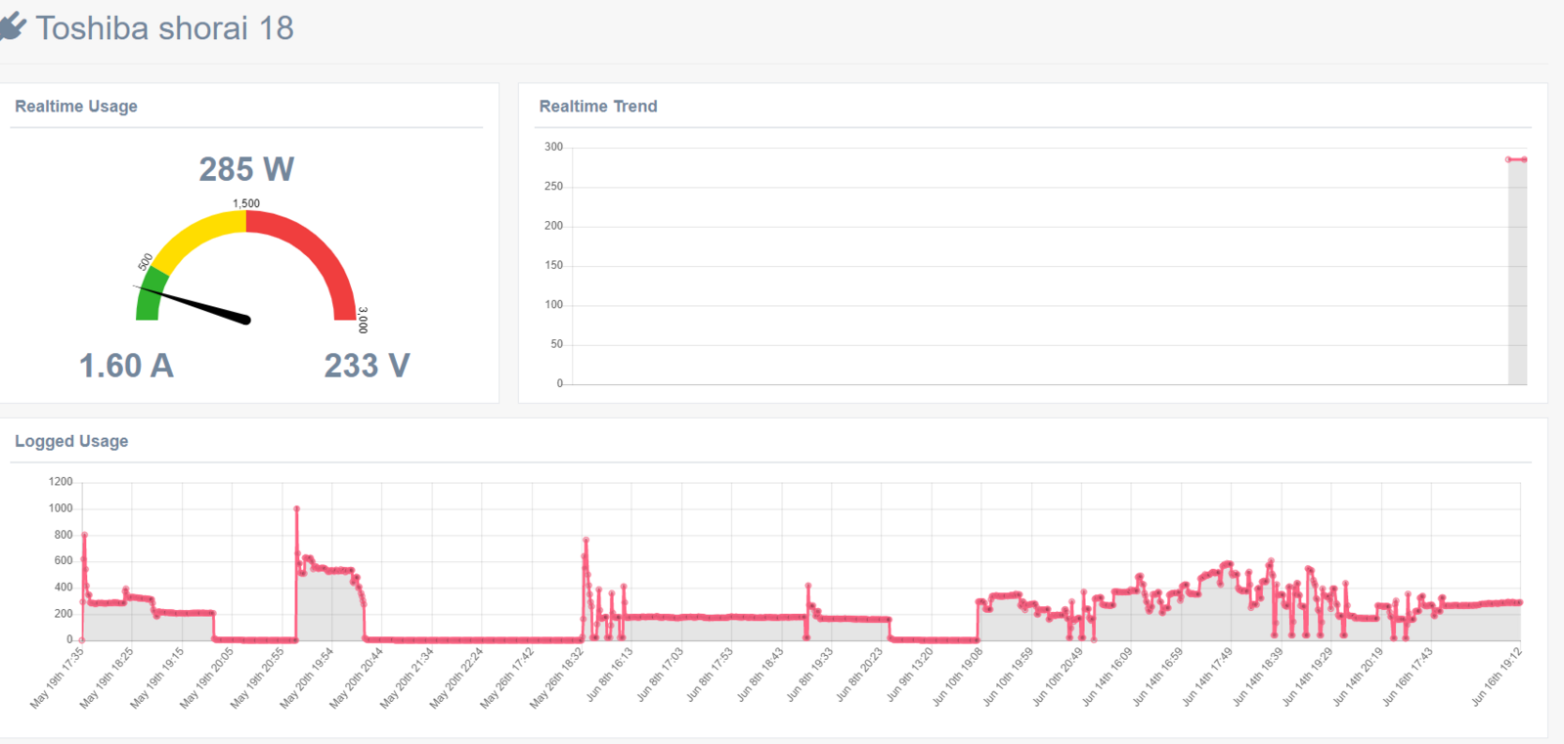1564x744 pixels.
Task: Click the latest data point in Realtime Trend
Action: click(1524, 159)
